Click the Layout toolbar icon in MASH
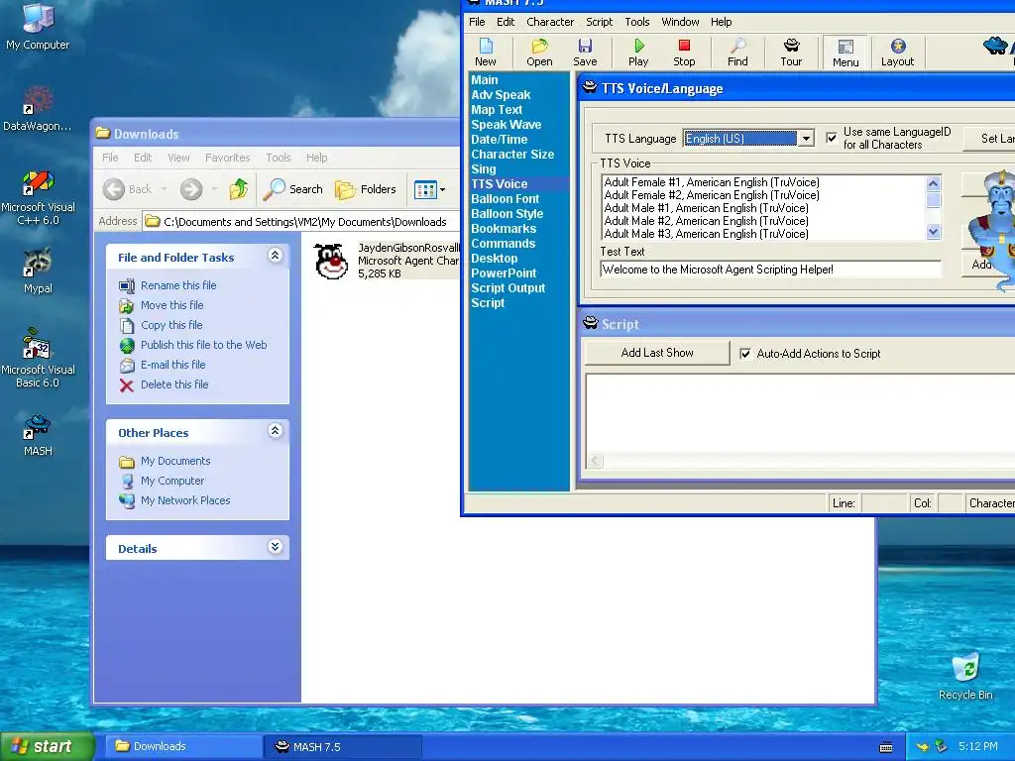 (x=897, y=53)
